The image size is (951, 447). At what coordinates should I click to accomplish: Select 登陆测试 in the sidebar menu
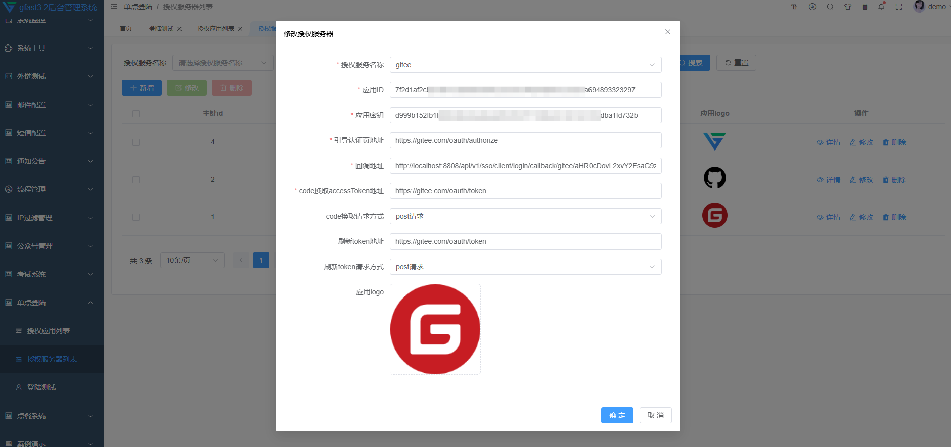tap(41, 387)
